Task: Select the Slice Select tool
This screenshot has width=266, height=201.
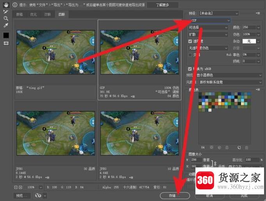Action: 6,12
